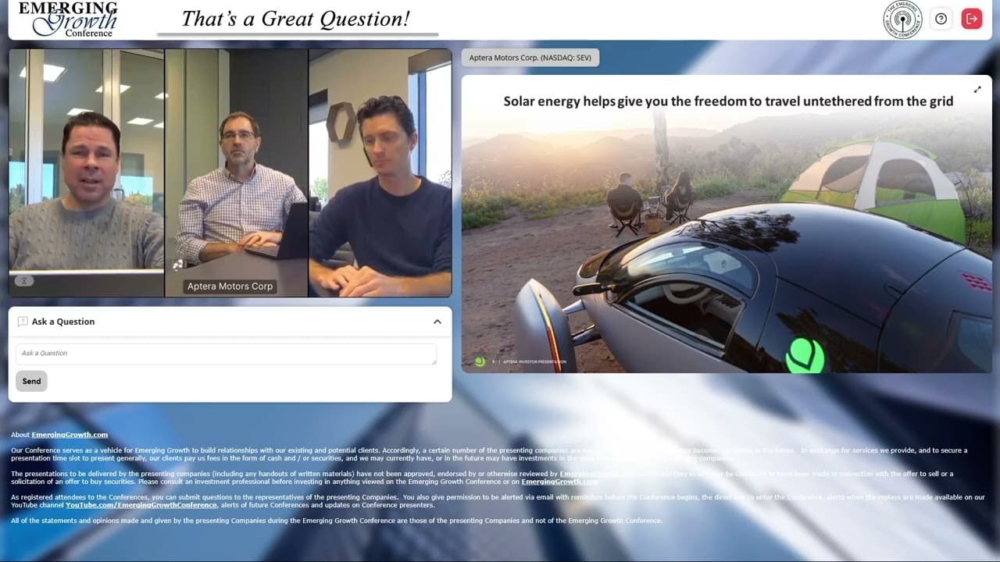Select the speaker in the grey sweater
Image resolution: width=1000 pixels, height=562 pixels.
point(86,173)
